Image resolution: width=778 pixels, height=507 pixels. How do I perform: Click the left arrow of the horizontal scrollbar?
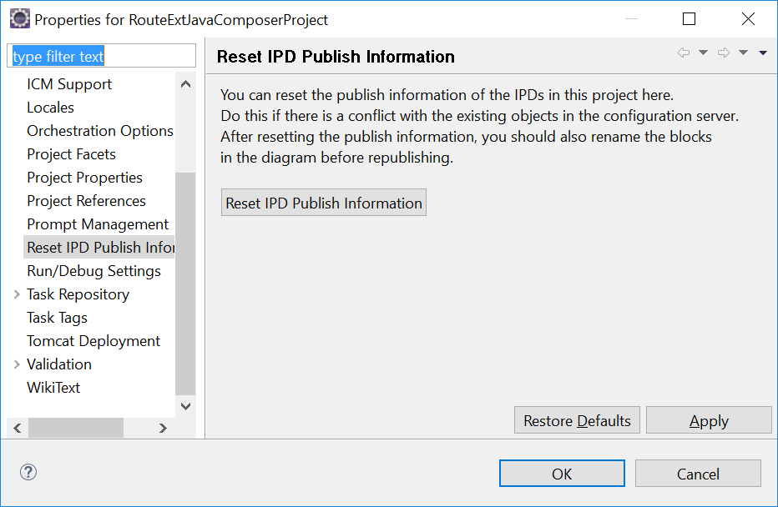click(x=17, y=428)
